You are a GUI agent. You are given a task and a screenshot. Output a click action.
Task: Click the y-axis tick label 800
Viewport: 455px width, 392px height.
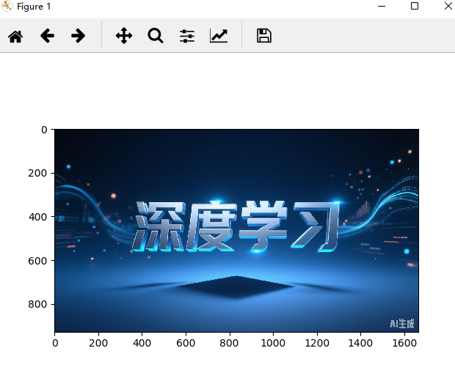coord(37,305)
